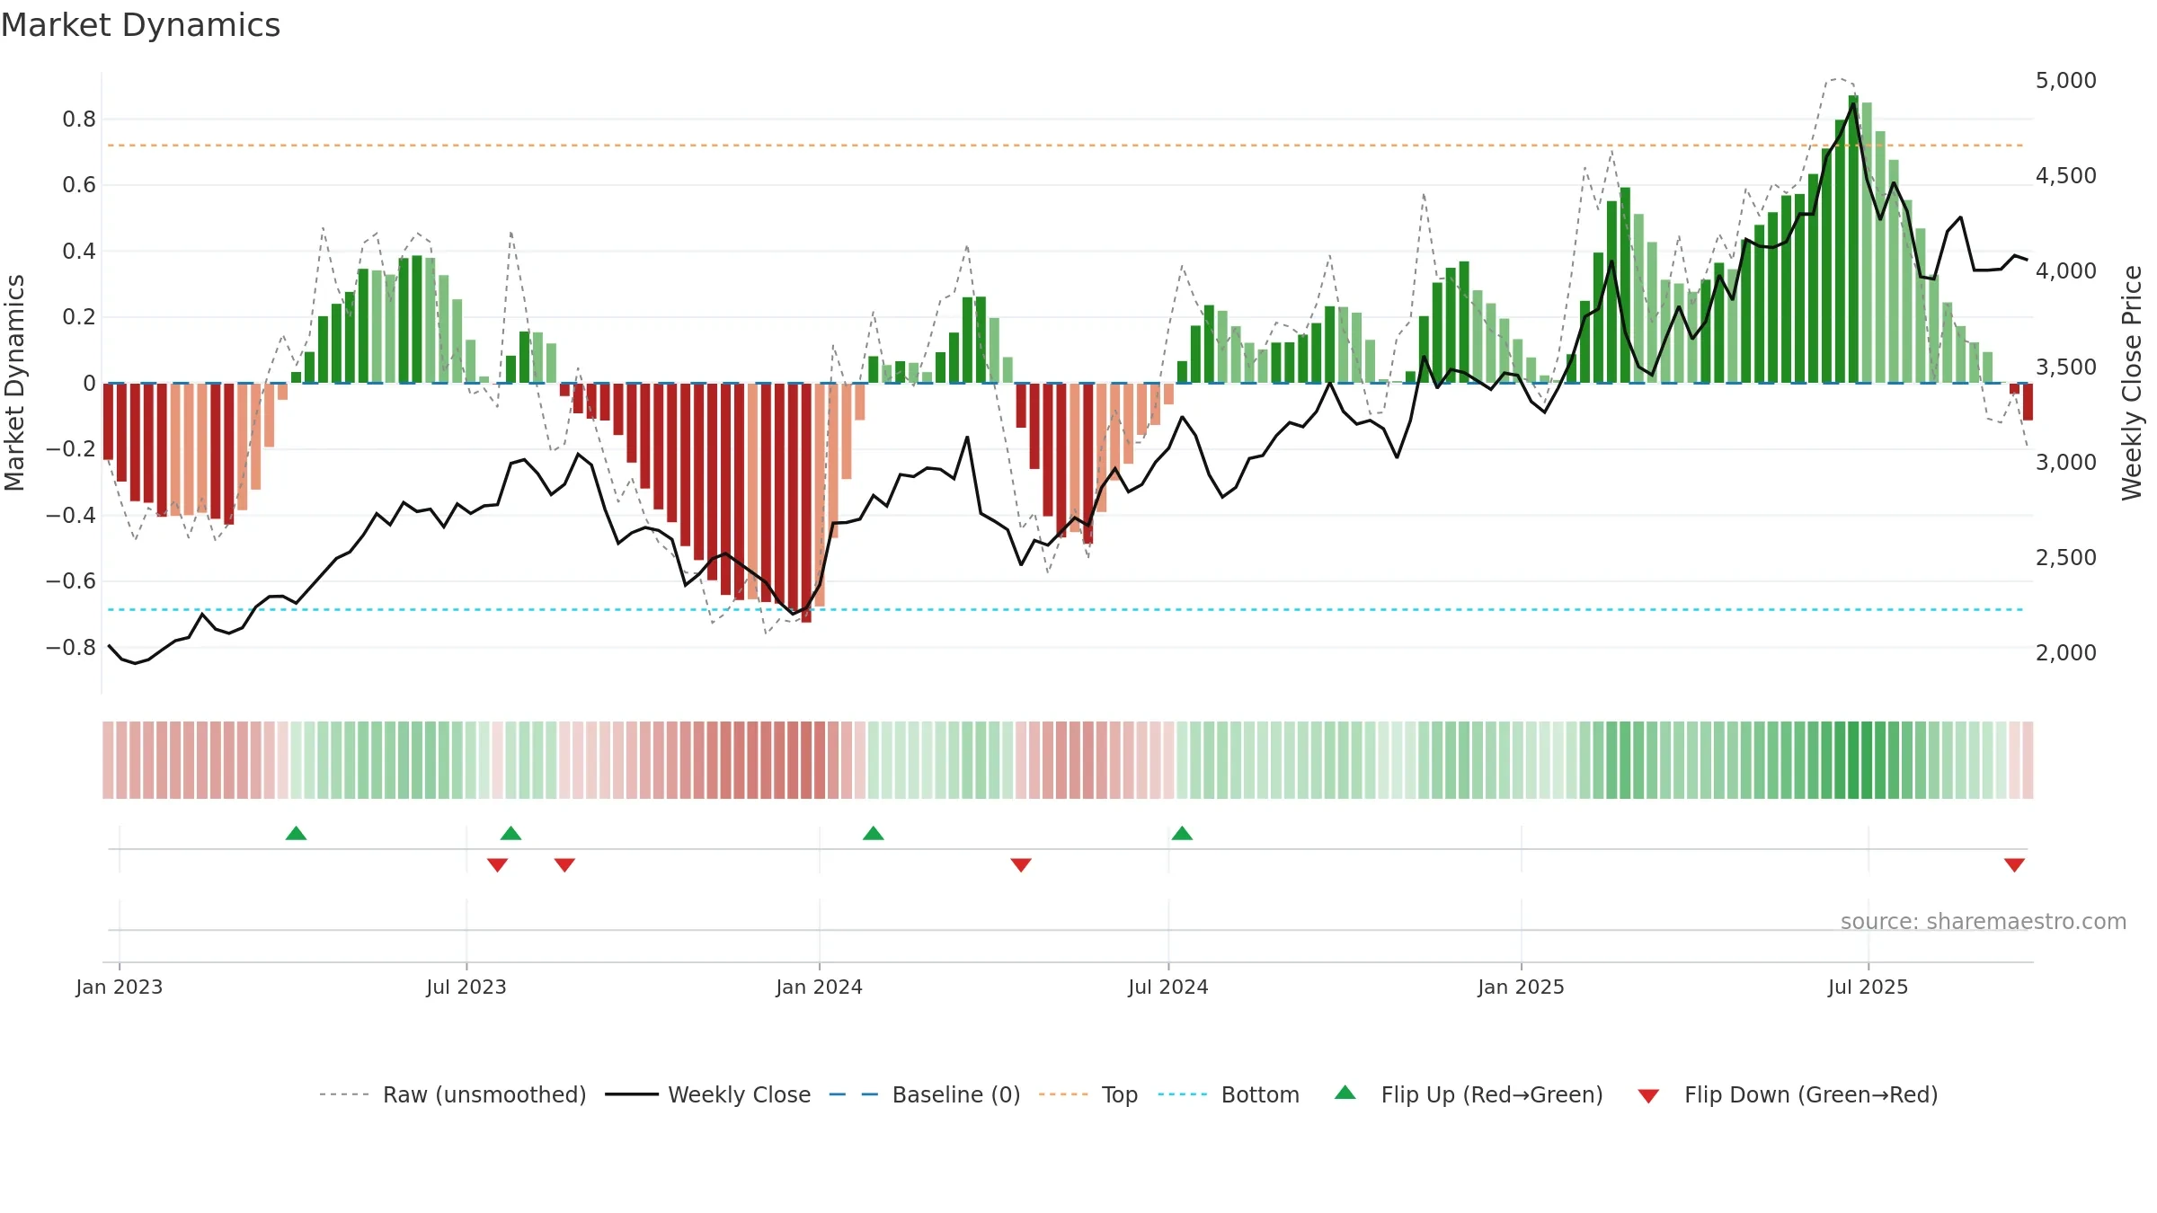Click the Weekly Close Price axis title
The image size is (2157, 1213).
pos(2132,383)
